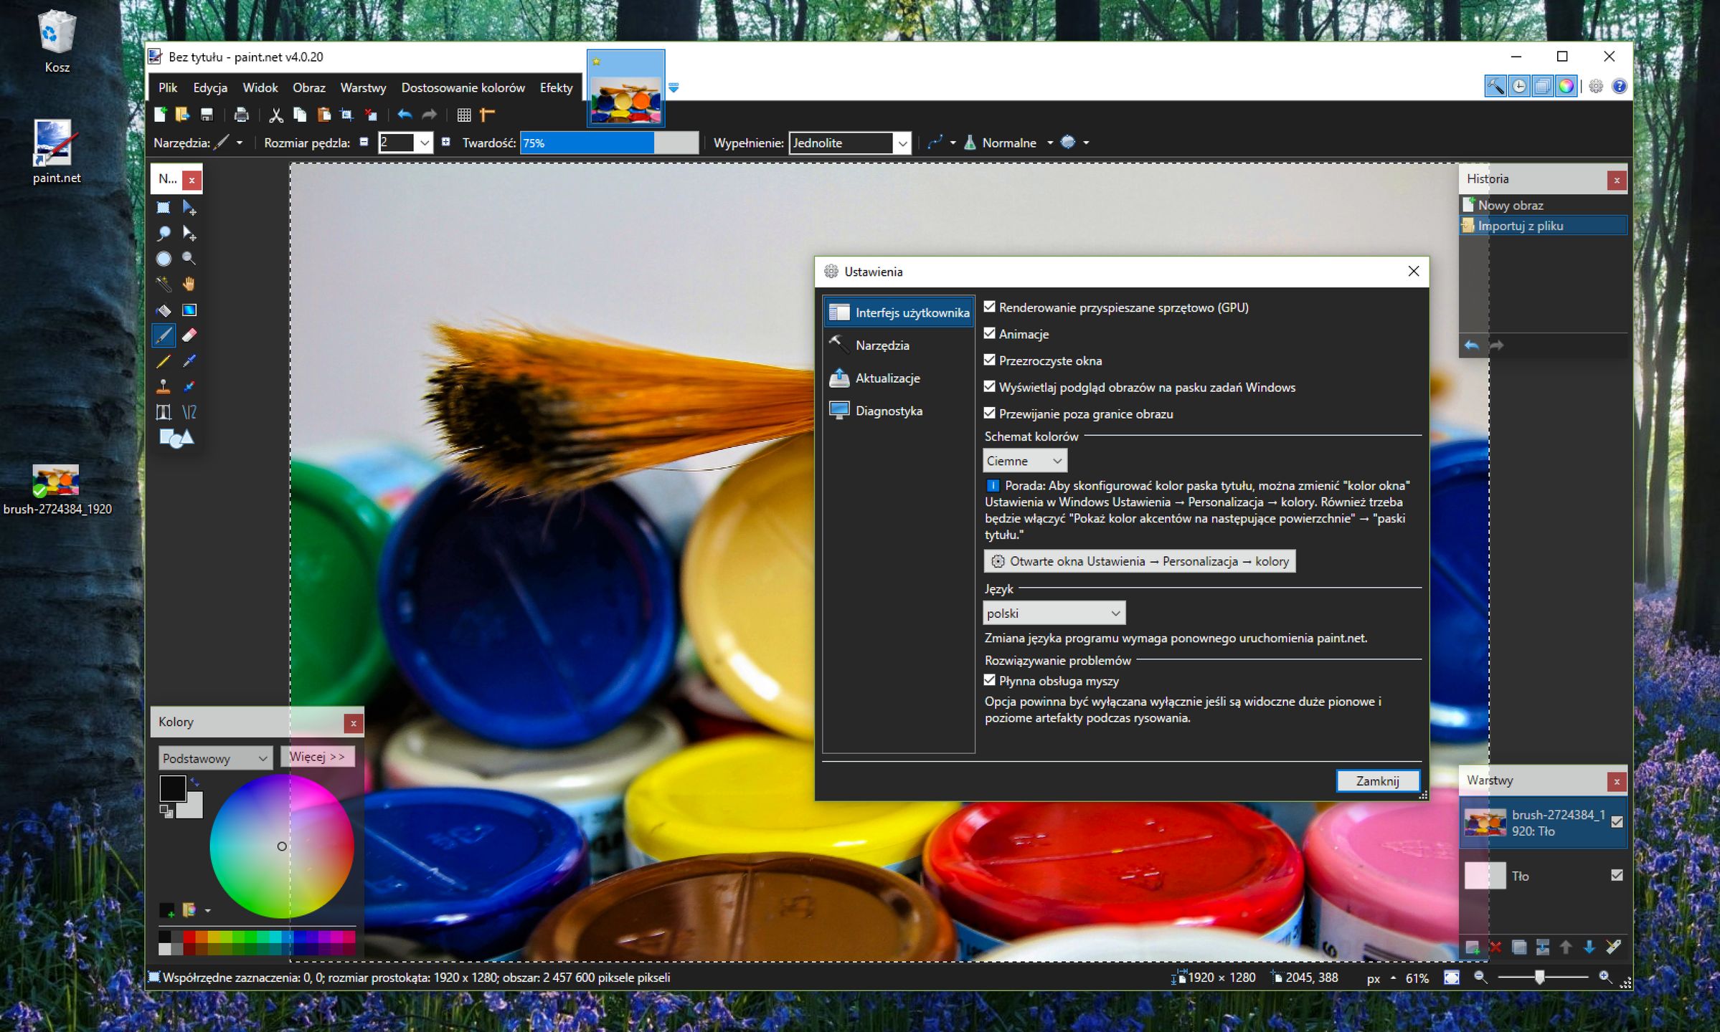1720x1032 pixels.
Task: Expand the polski language dropdown
Action: [x=1053, y=613]
